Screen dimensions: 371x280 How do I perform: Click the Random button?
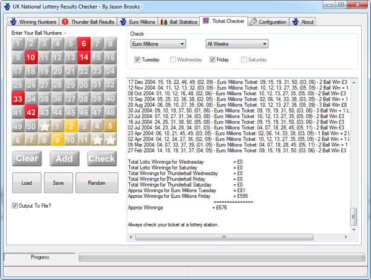tap(96, 183)
